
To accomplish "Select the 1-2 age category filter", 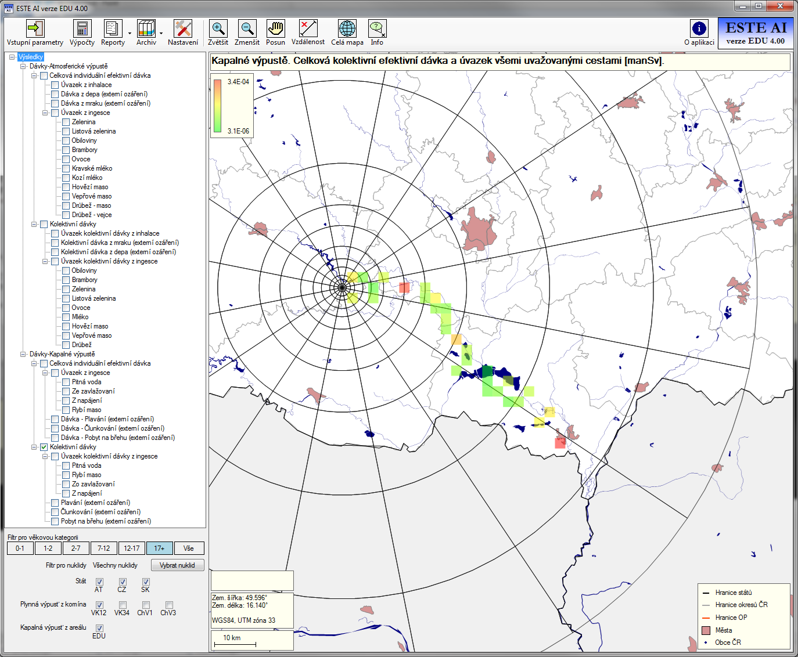I will (x=48, y=548).
